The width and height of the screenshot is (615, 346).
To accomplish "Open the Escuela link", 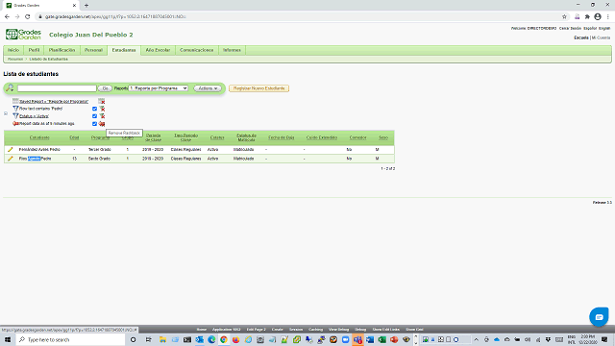I will pyautogui.click(x=581, y=37).
